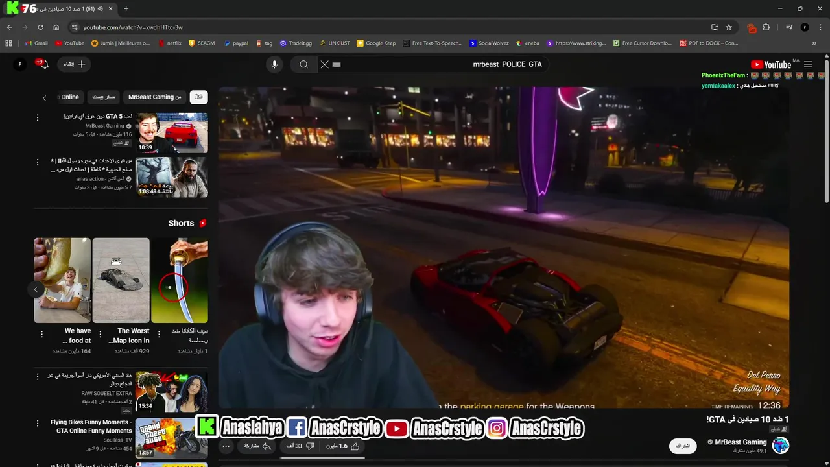Open options for the RAW SOUEELT EXTRA video
The image size is (830, 467).
point(38,377)
